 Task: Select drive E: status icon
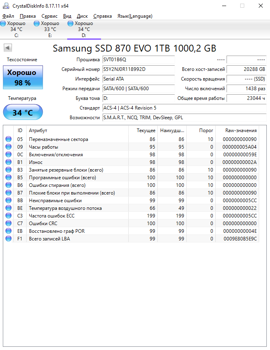(x=37, y=24)
